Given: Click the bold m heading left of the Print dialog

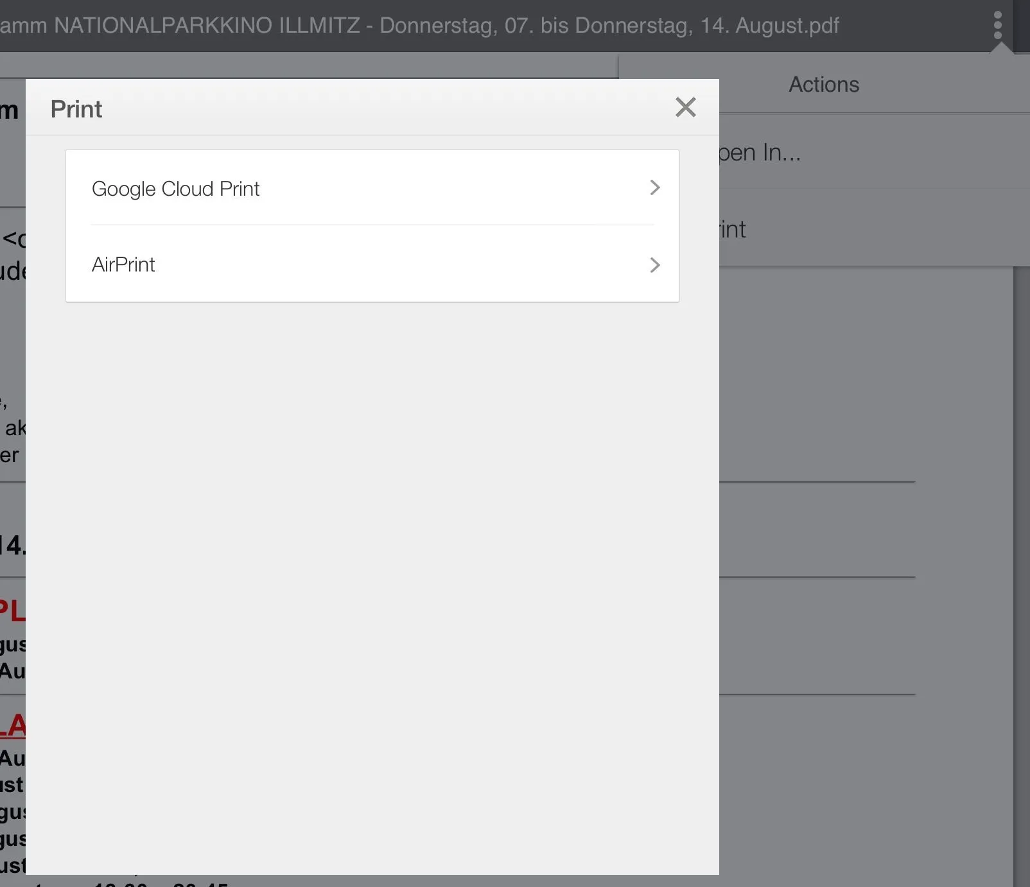Looking at the screenshot, I should (x=10, y=110).
